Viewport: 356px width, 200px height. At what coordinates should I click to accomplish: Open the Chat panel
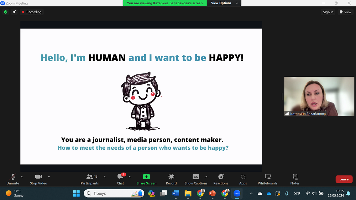tap(120, 179)
